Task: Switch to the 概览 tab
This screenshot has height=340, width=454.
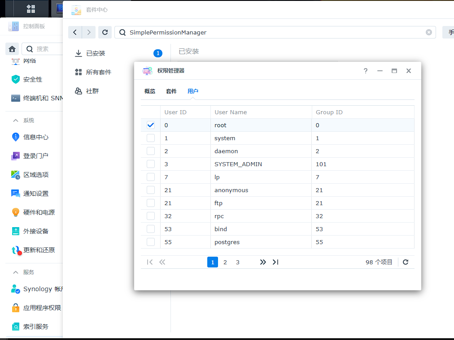Action: 150,91
